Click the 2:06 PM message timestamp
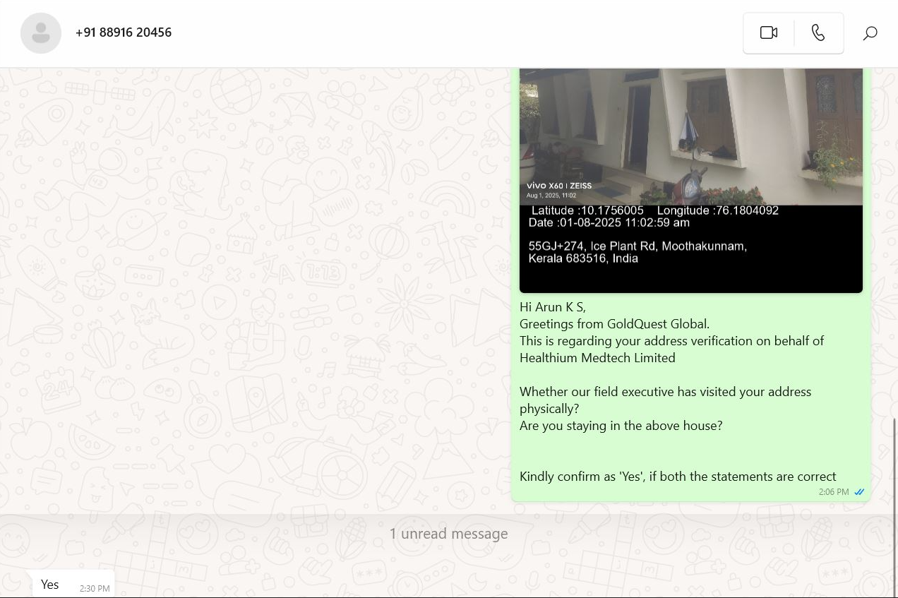This screenshot has width=898, height=598. [x=834, y=492]
